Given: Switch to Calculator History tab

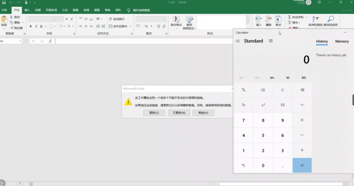Looking at the screenshot, I should tap(322, 41).
